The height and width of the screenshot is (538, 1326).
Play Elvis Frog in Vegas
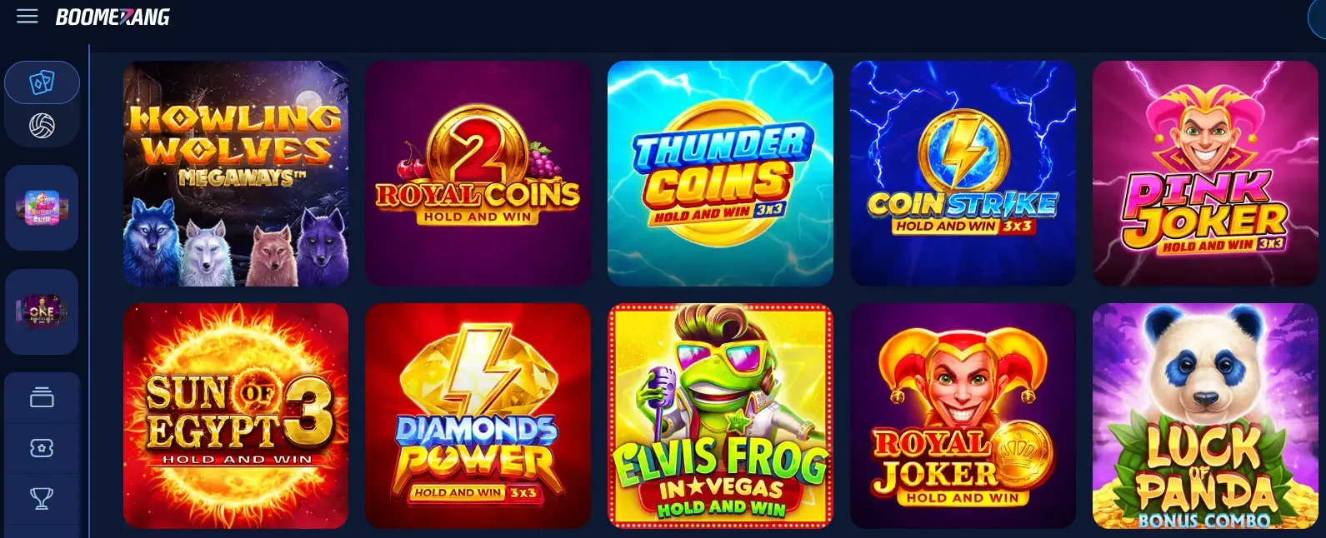[720, 416]
